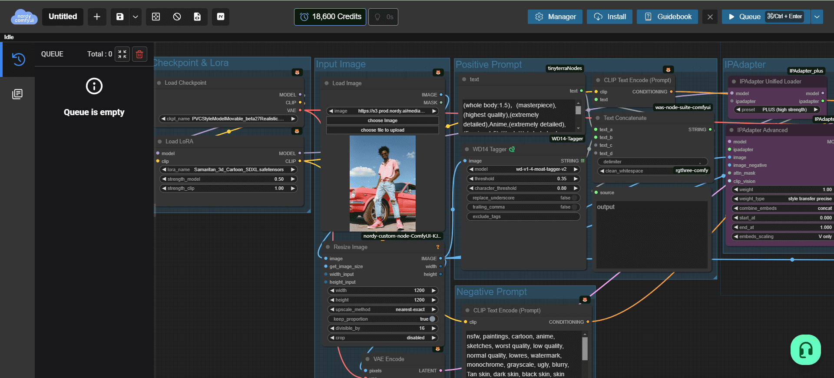Click the Checkpoint & Lora group title
This screenshot has height=378, width=834.
[191, 63]
